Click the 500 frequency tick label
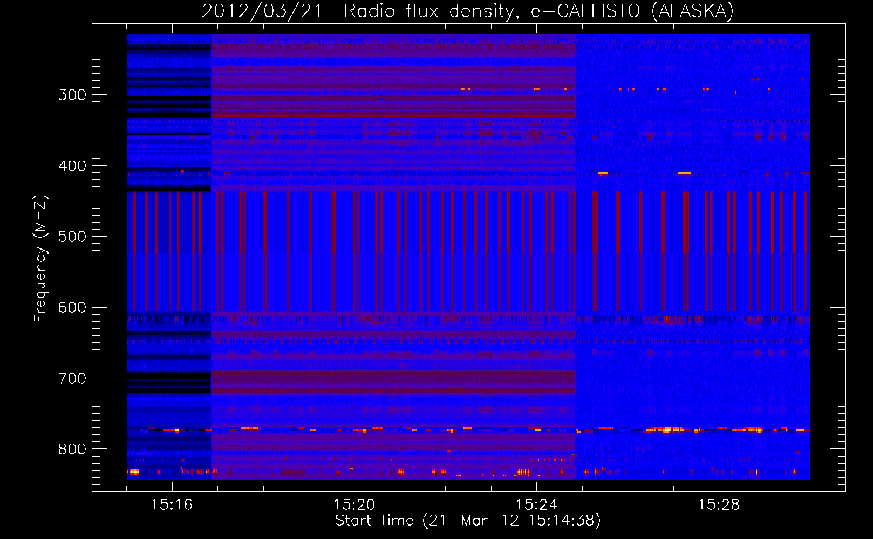The width and height of the screenshot is (873, 539). [72, 237]
